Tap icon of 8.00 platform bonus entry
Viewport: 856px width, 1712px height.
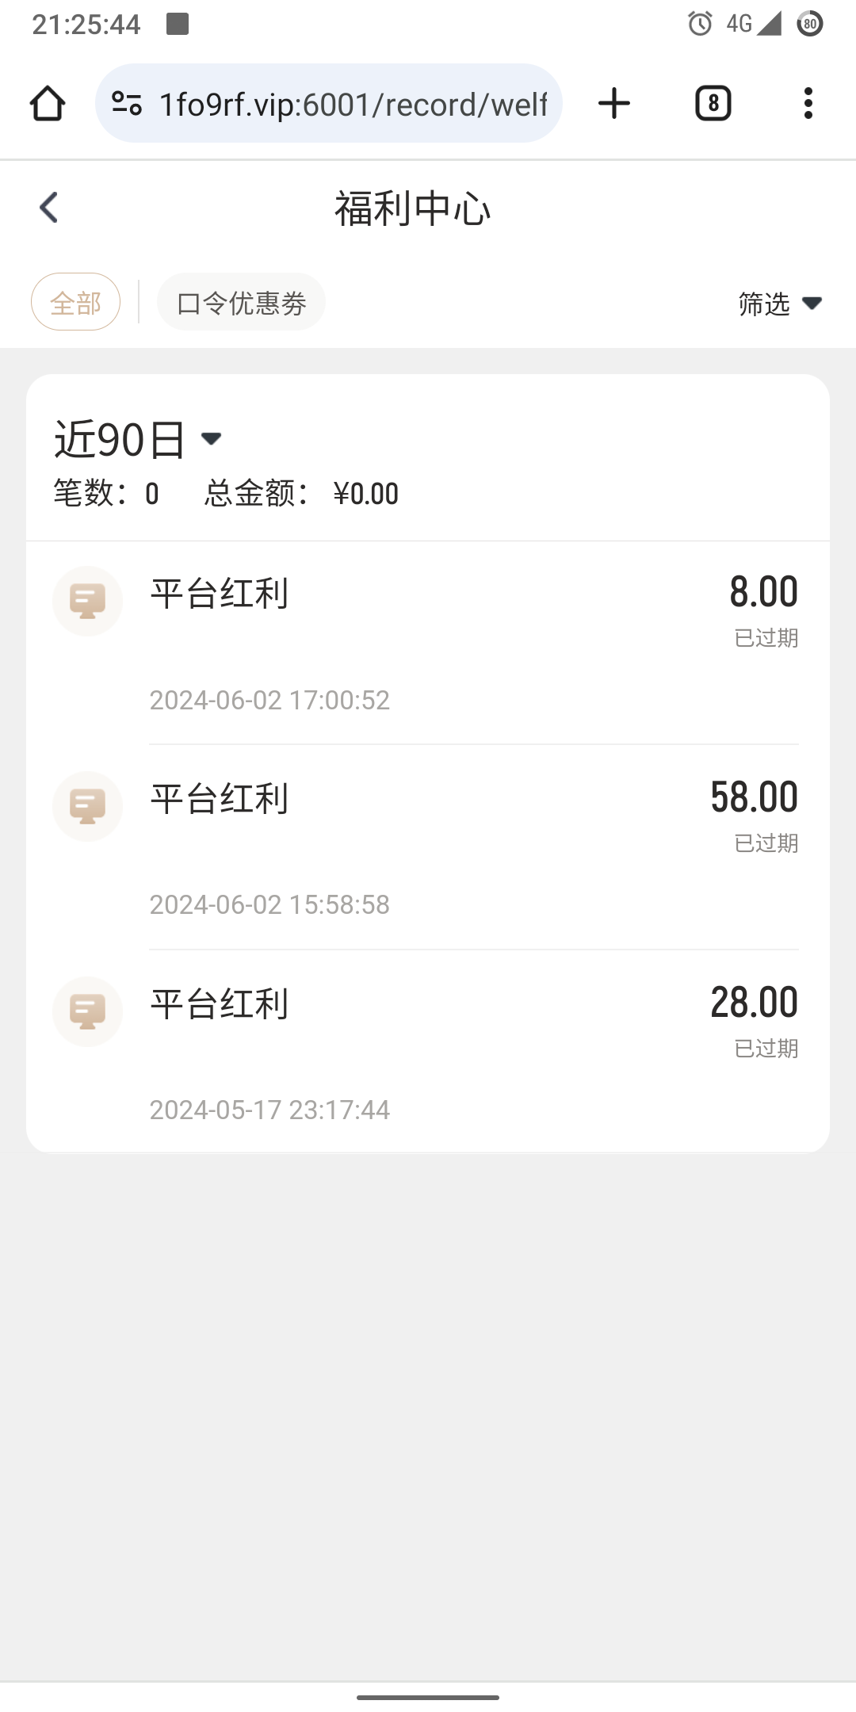click(x=87, y=601)
